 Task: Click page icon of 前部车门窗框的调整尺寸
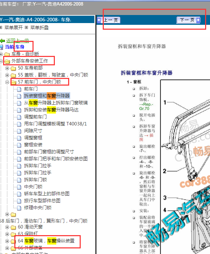coord(19,152)
